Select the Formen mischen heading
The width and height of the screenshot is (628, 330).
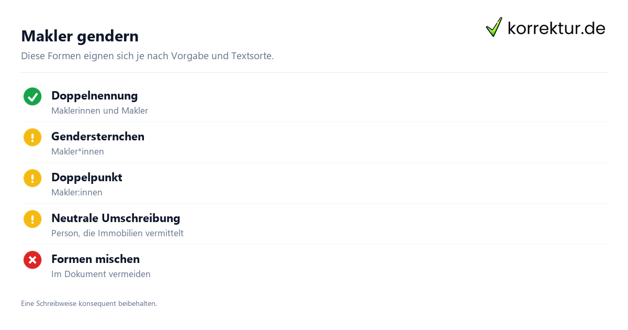point(95,259)
